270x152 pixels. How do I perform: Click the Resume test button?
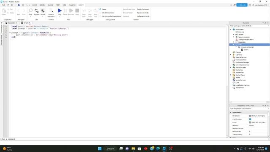pos(71,11)
